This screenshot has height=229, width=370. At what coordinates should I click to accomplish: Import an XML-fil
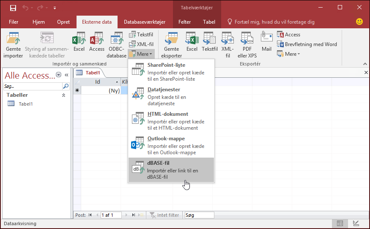(141, 44)
